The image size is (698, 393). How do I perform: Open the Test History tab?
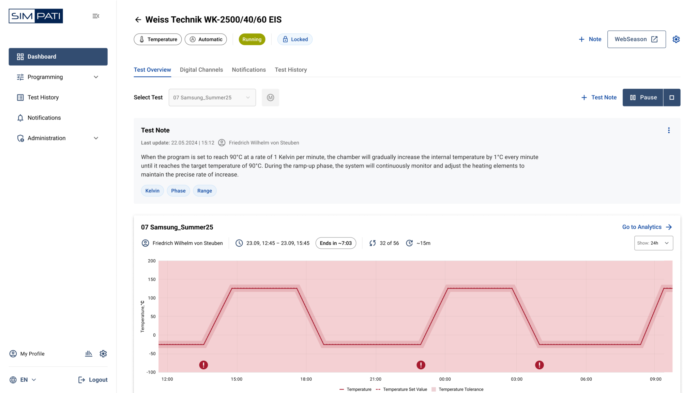[291, 70]
